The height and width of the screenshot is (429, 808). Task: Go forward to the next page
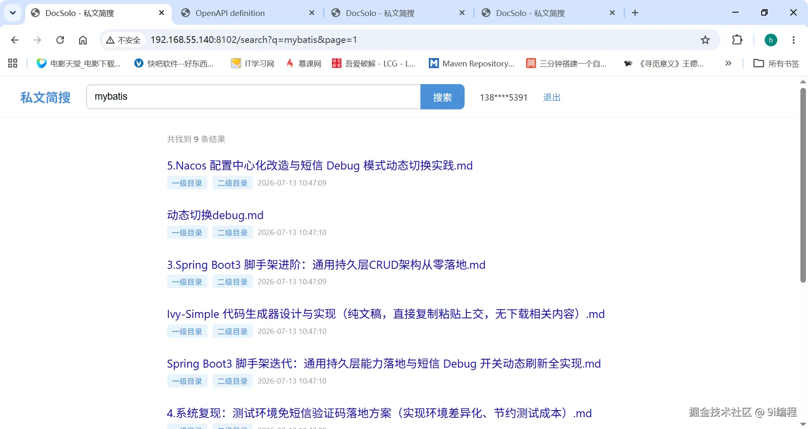coord(37,40)
